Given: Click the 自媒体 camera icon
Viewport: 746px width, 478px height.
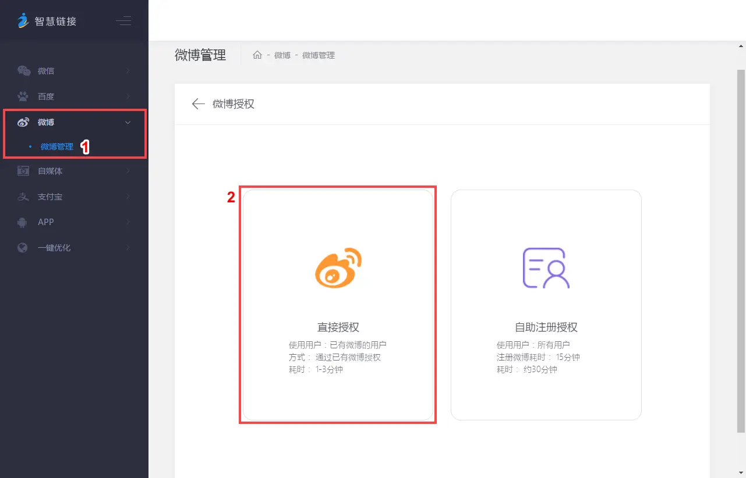Looking at the screenshot, I should pyautogui.click(x=23, y=171).
